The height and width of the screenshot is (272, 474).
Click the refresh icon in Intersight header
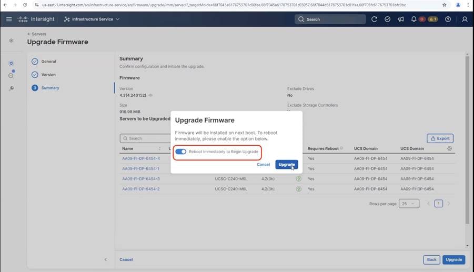coord(374,19)
